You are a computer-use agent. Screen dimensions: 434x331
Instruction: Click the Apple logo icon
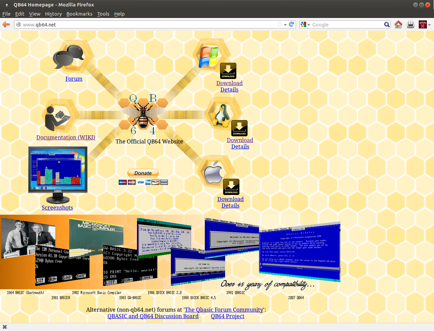[213, 172]
